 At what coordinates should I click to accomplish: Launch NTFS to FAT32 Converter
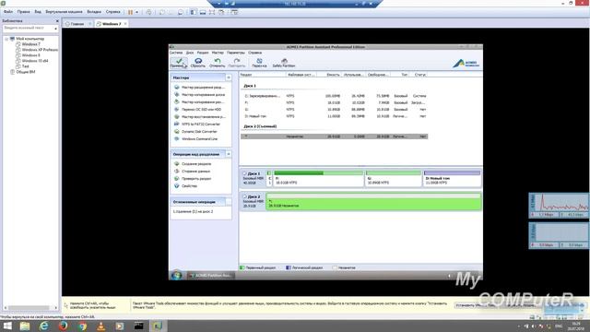click(x=197, y=125)
